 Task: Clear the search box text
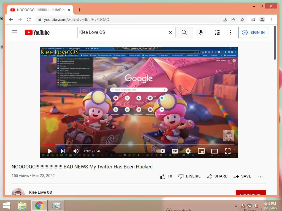point(170,32)
